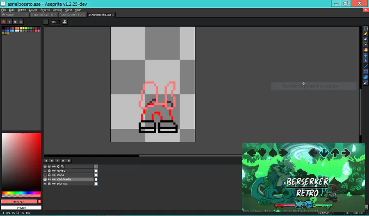This screenshot has height=216, width=369.
Task: Show the cara layer
Action: point(45,175)
